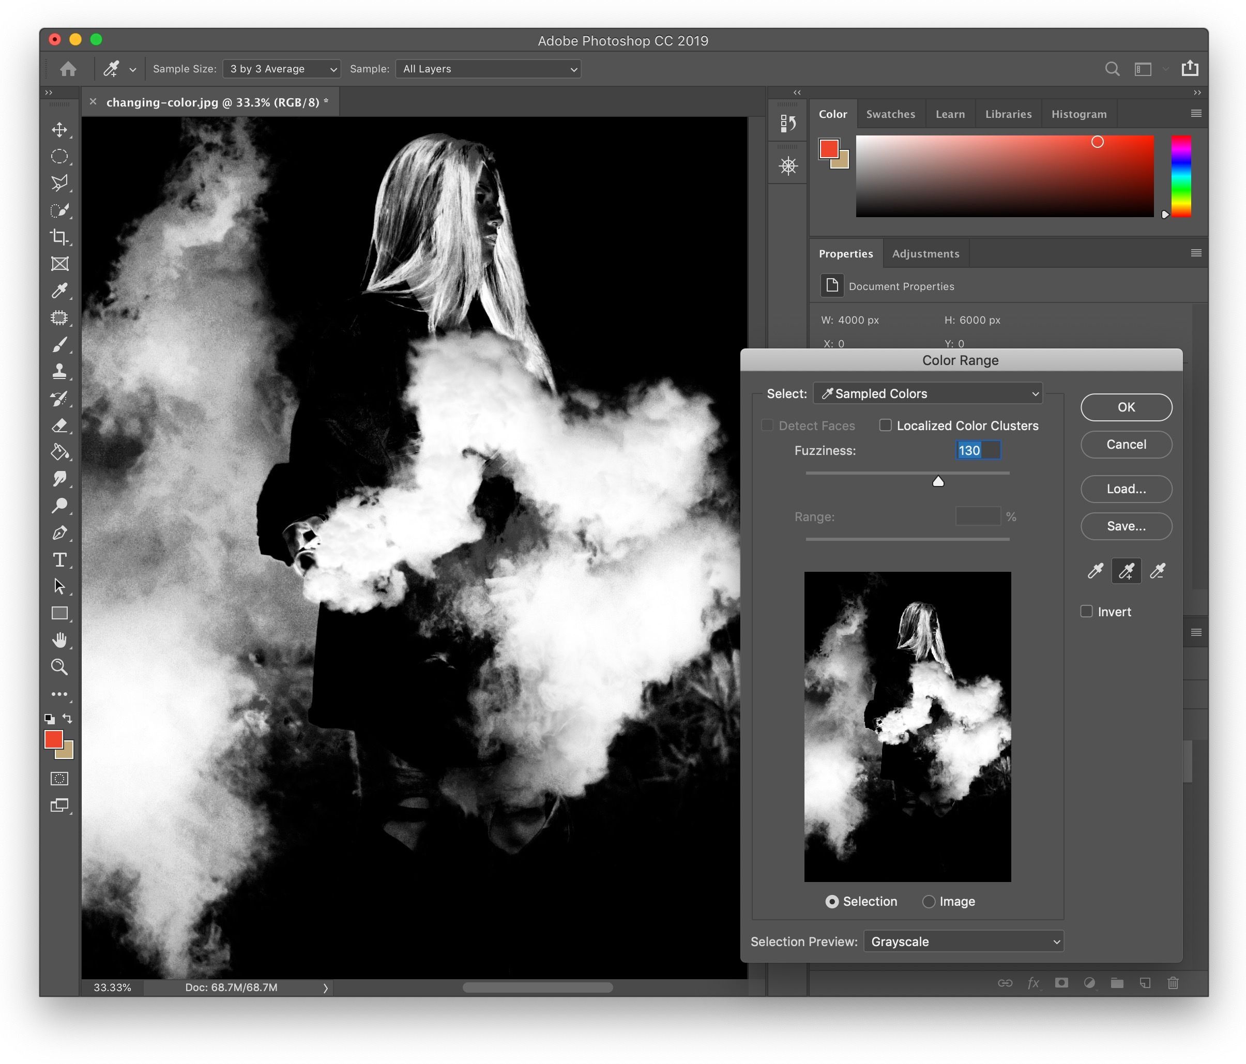Switch to the Swatches tab

pos(890,113)
